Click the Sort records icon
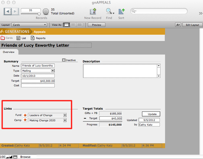This screenshot has height=159, width=203. point(121,11)
